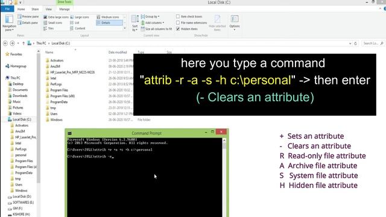The image size is (386, 217).
Task: Open the Sort by menu
Action: coord(134,23)
